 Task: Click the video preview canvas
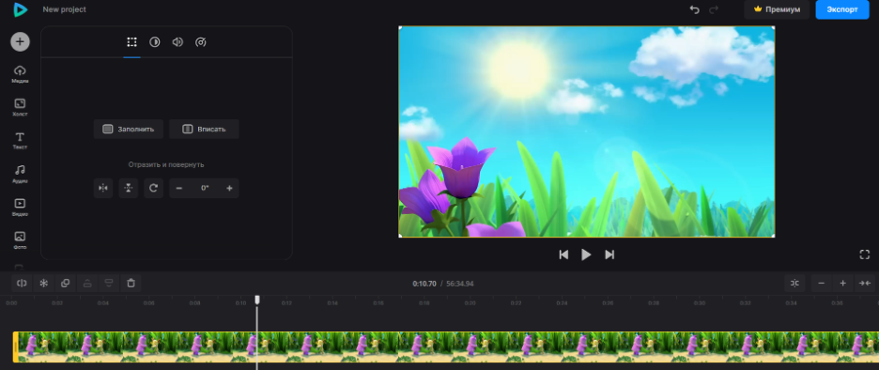click(586, 131)
